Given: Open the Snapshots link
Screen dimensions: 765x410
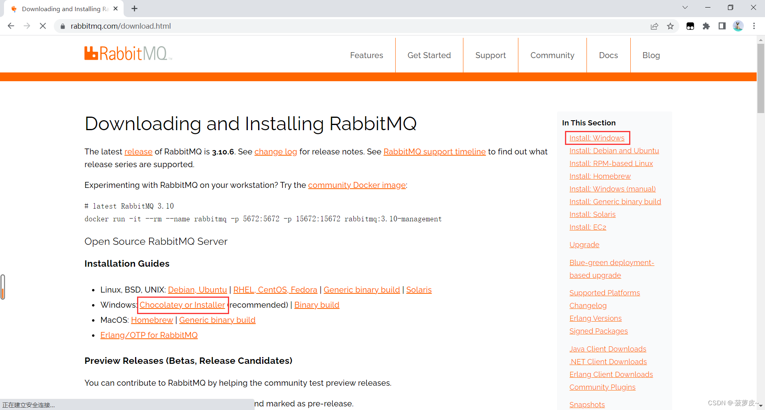Looking at the screenshot, I should point(587,405).
